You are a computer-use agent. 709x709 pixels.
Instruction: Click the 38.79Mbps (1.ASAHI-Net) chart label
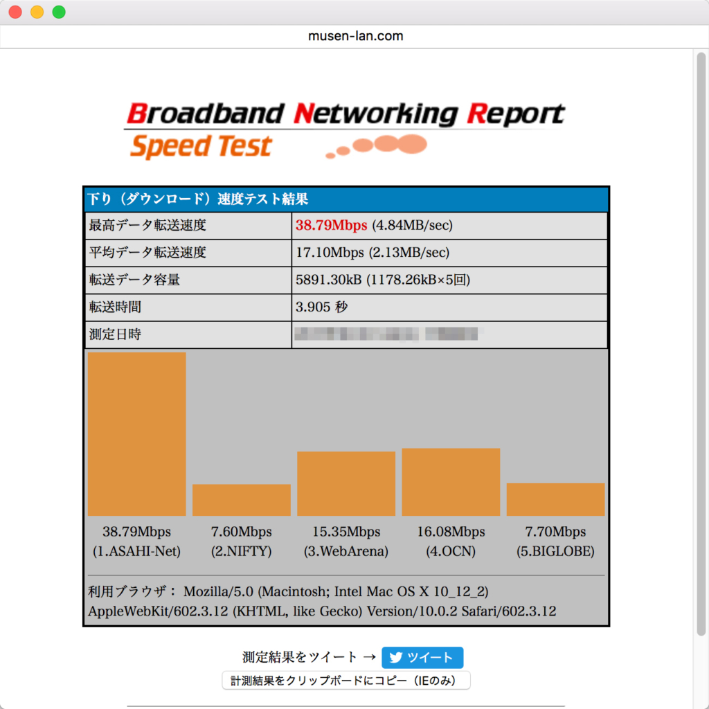tap(136, 541)
